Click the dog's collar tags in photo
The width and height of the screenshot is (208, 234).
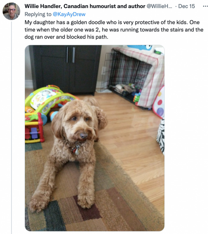76,148
